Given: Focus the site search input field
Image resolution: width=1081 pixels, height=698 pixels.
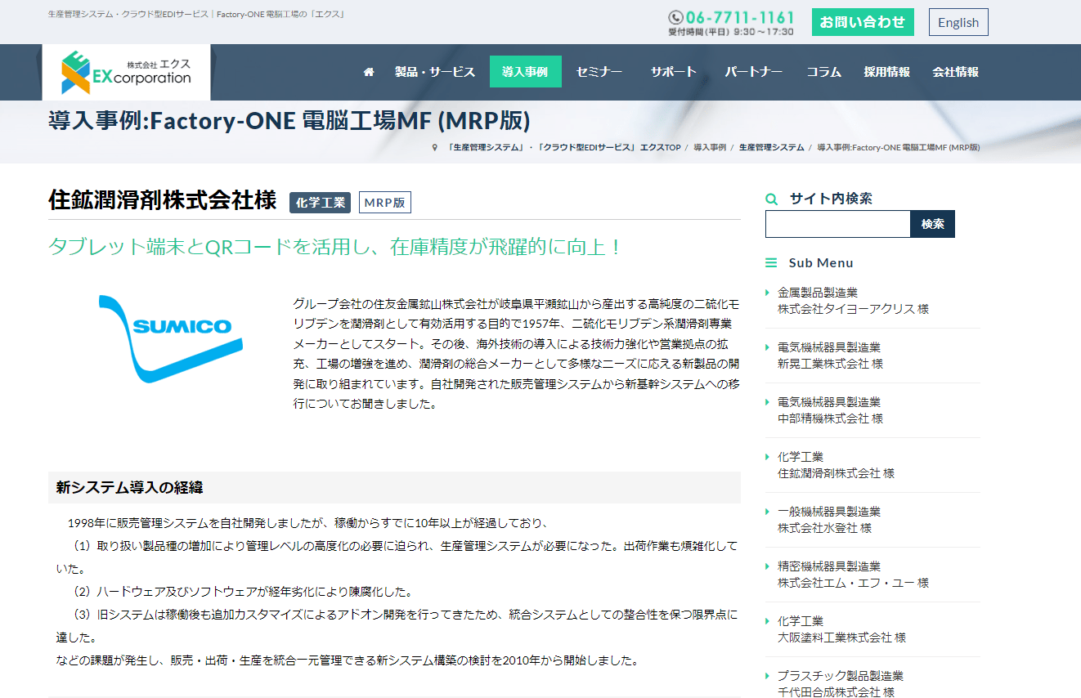Looking at the screenshot, I should click(838, 224).
